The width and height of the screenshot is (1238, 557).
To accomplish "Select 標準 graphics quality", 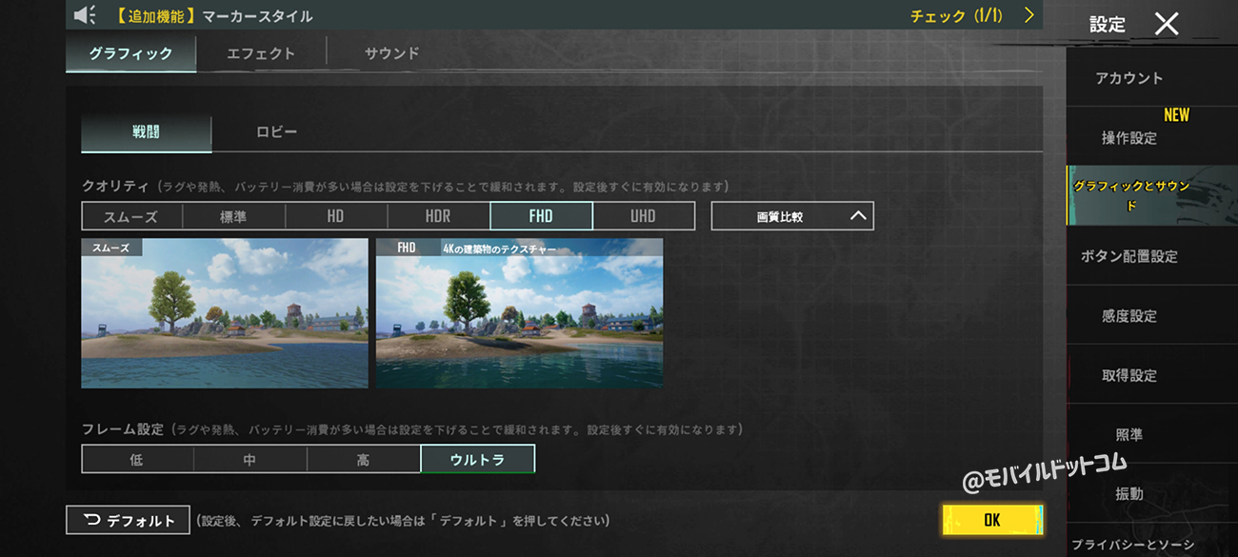I will tap(233, 216).
